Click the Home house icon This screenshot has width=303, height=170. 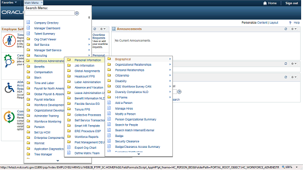click(x=265, y=3)
